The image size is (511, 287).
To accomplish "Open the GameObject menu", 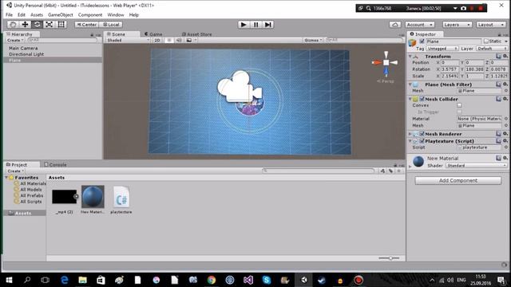I will click(x=61, y=14).
